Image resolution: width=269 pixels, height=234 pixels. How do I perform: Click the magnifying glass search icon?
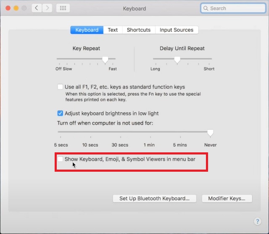[x=206, y=8]
